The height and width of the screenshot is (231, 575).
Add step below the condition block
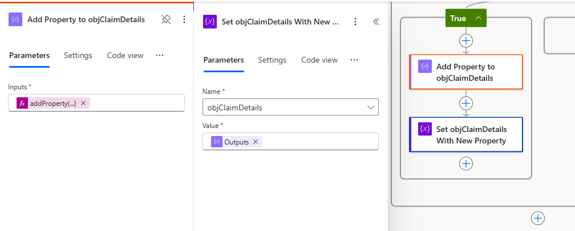[x=537, y=218]
